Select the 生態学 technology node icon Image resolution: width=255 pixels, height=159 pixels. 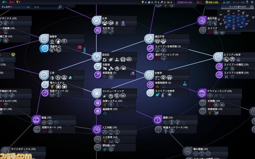pos(149,75)
